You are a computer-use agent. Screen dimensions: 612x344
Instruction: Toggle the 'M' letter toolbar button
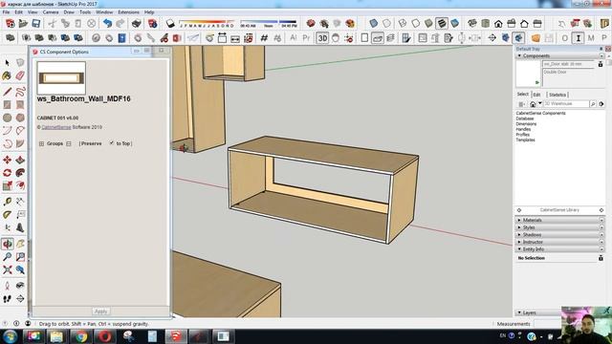591,38
